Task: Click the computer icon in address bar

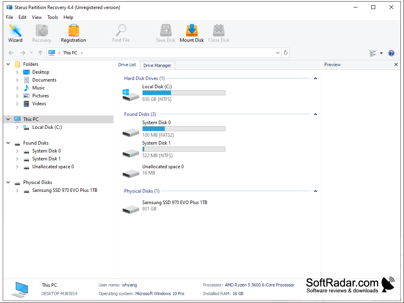Action: 52,52
